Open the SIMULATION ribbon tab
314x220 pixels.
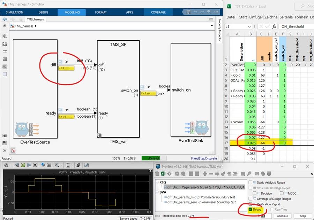coord(14,12)
